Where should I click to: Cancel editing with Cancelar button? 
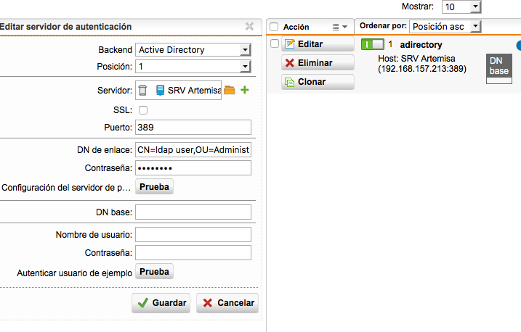(x=227, y=303)
